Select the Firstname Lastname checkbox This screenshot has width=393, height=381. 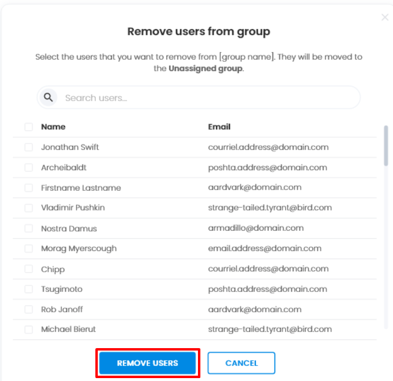pos(28,188)
